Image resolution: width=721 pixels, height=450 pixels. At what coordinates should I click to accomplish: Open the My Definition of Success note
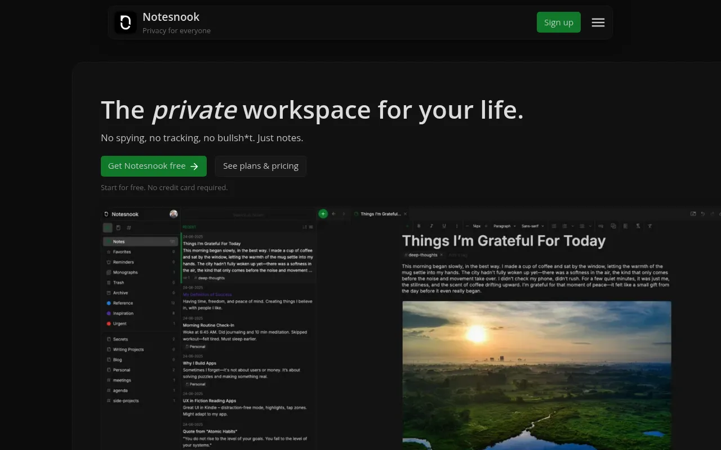[x=248, y=299]
